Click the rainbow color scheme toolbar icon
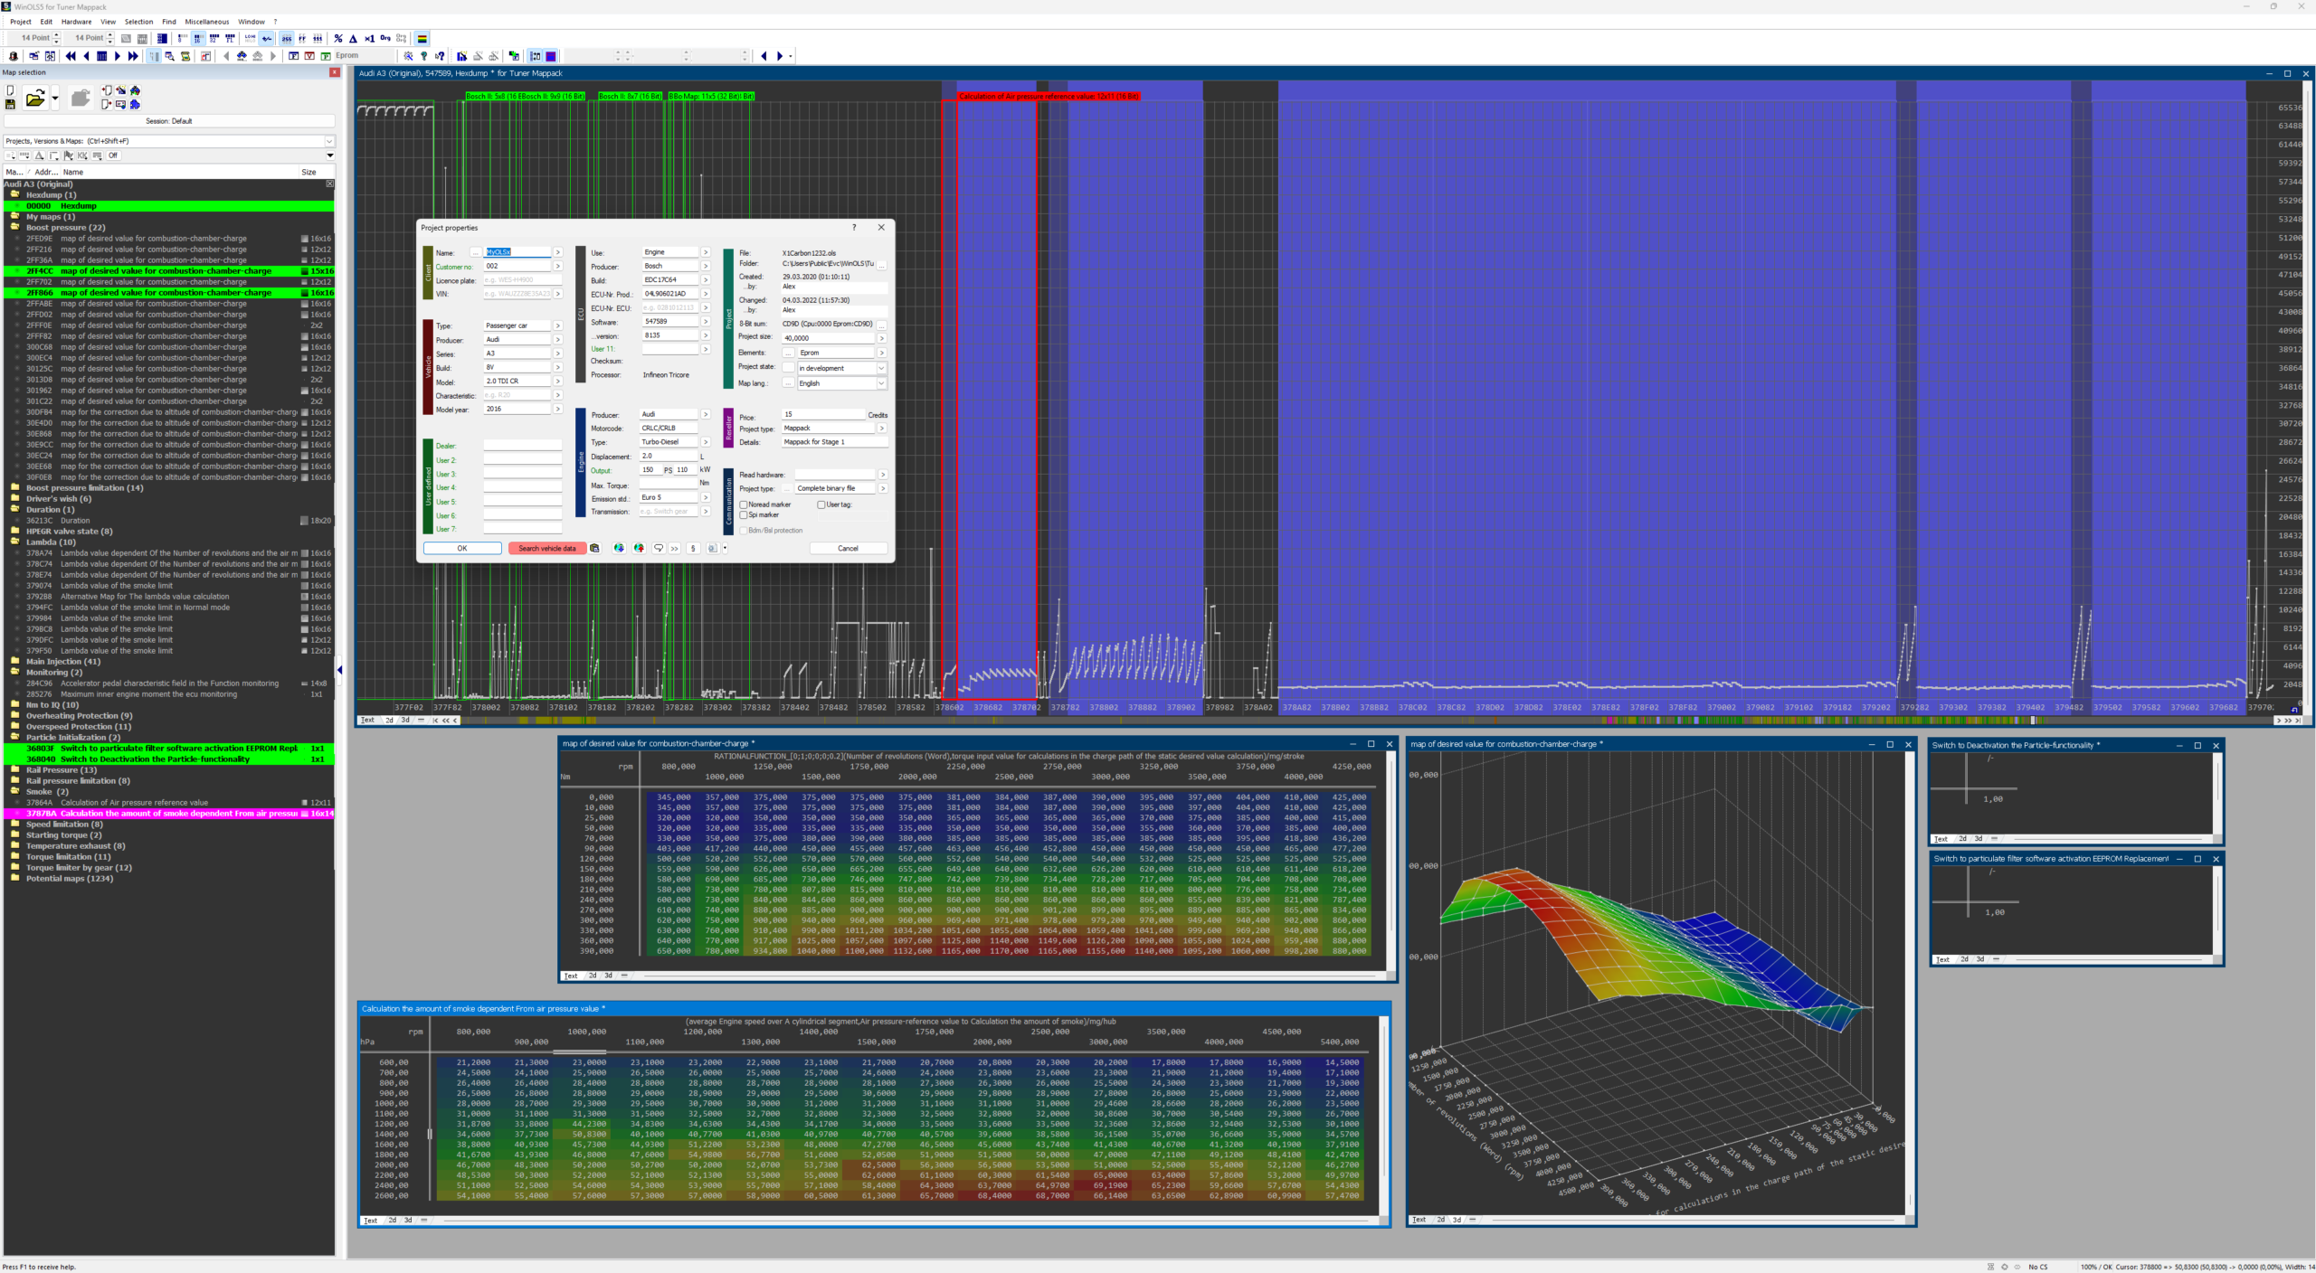2316x1273 pixels. [x=422, y=38]
